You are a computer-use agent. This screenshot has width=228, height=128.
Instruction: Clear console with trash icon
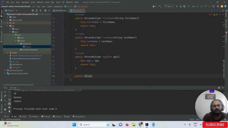pos(9,111)
